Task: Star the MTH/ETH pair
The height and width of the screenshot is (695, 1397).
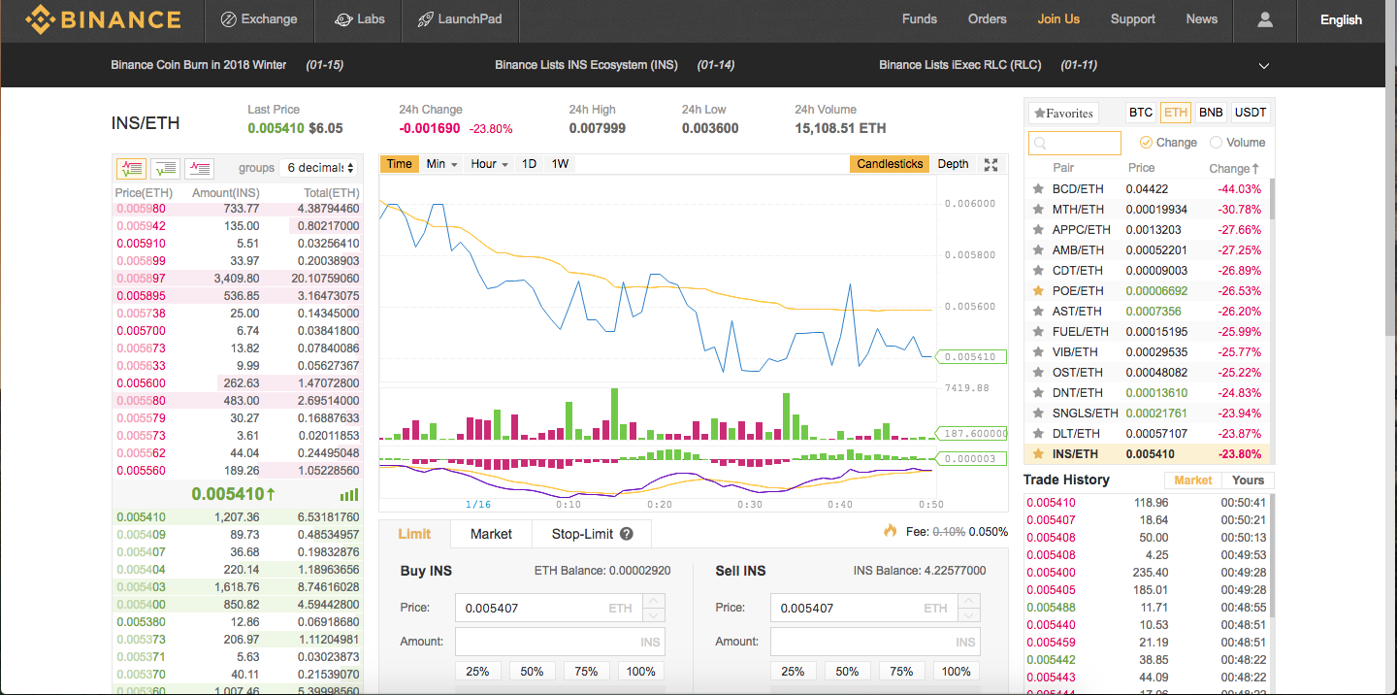Action: [x=1038, y=210]
